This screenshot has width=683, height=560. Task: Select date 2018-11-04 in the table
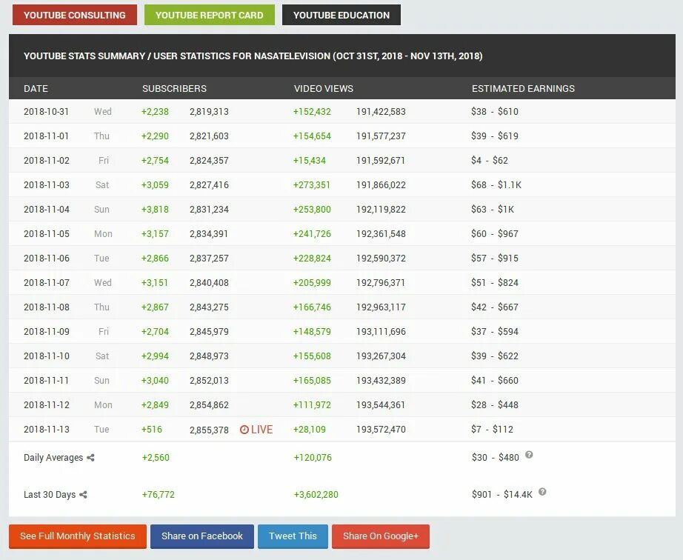pyautogui.click(x=46, y=209)
